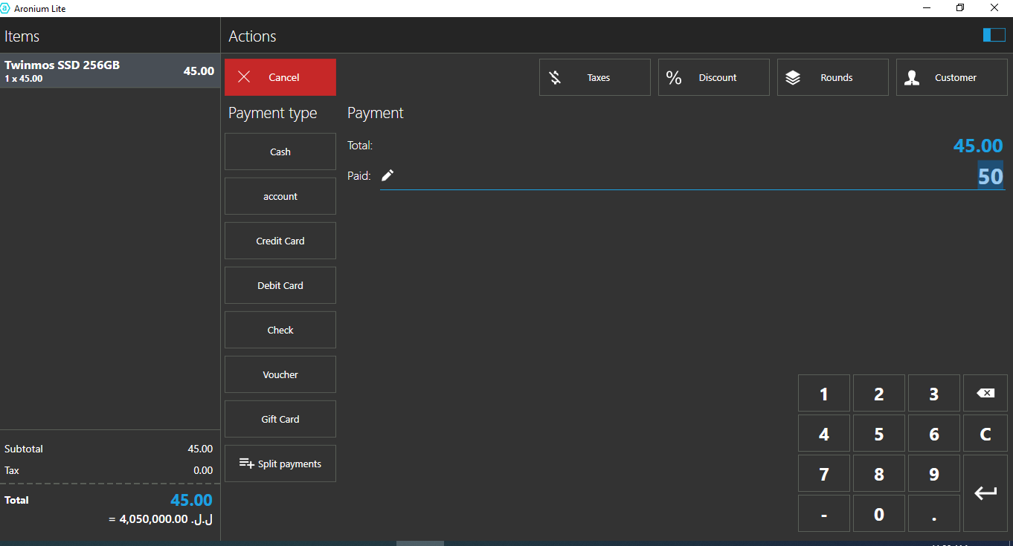Select the Twinmos SSD 256GB item row
The image size is (1013, 546).
(110, 71)
